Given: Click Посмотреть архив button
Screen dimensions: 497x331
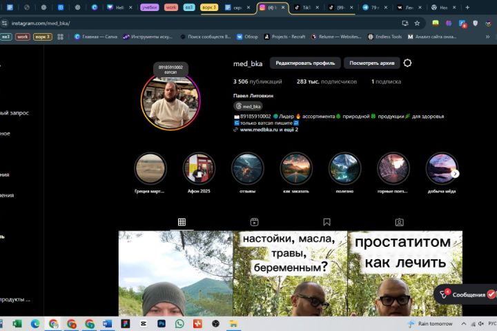Looking at the screenshot, I should coord(372,63).
